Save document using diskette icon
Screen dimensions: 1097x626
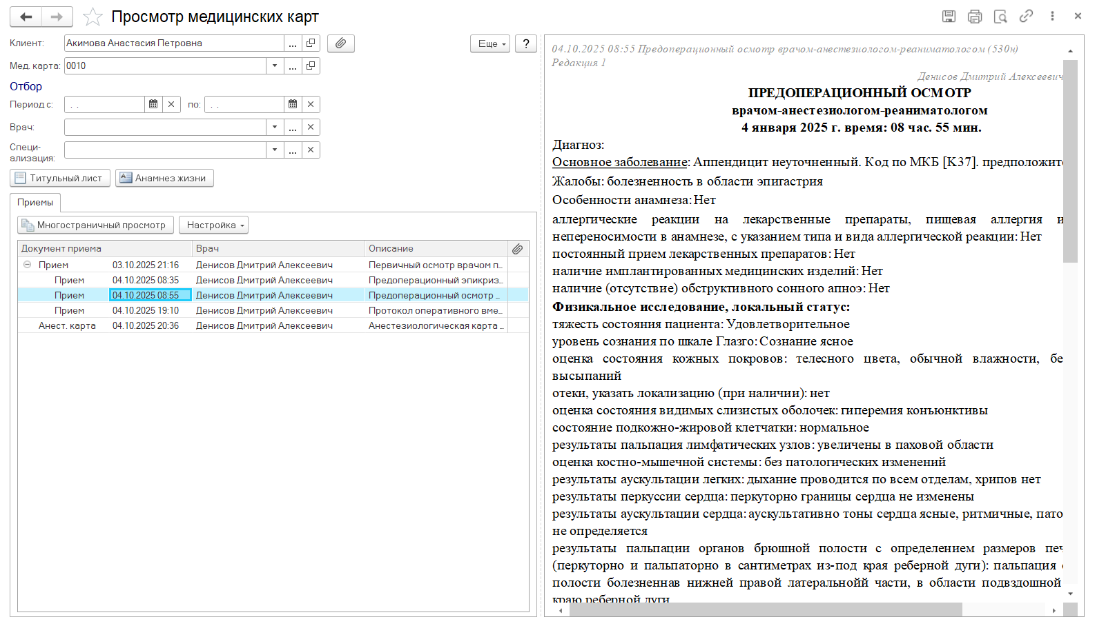(x=949, y=16)
